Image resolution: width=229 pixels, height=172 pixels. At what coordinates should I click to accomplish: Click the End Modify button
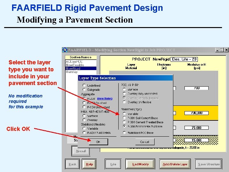140,164
